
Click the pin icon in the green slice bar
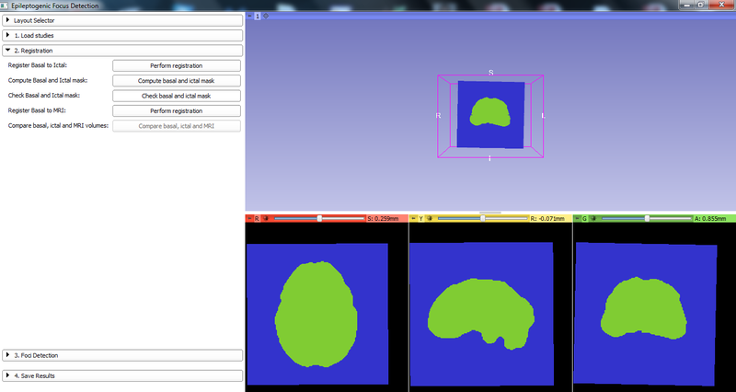tap(577, 218)
